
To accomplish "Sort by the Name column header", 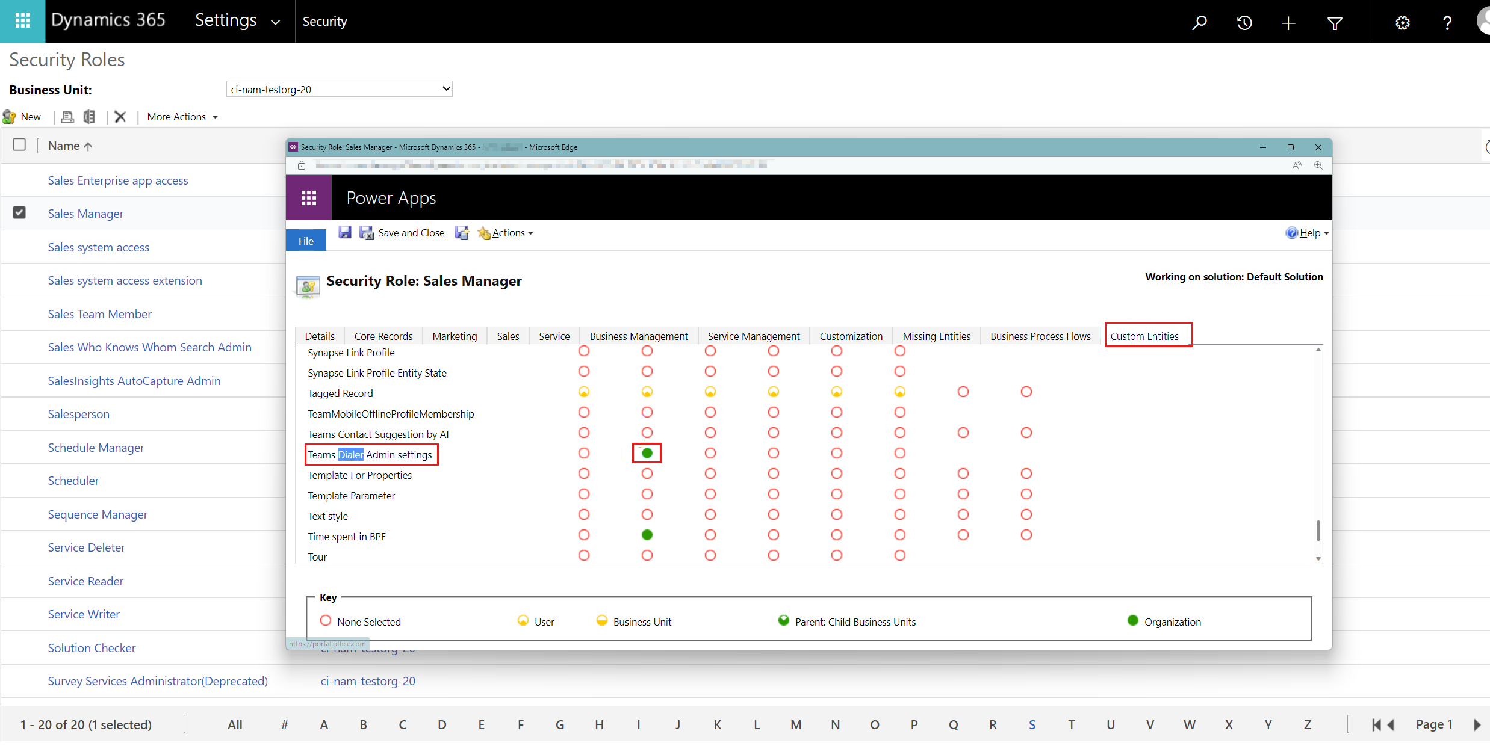I will (70, 146).
